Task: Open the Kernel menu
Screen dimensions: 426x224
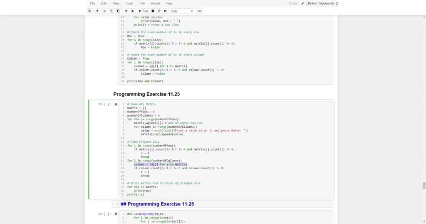Action: [155, 3]
